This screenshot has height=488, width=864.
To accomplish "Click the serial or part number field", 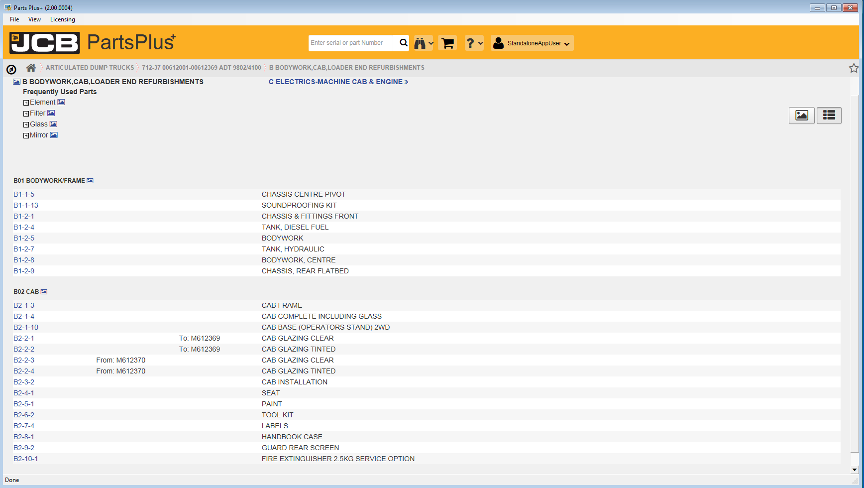I will (x=351, y=43).
